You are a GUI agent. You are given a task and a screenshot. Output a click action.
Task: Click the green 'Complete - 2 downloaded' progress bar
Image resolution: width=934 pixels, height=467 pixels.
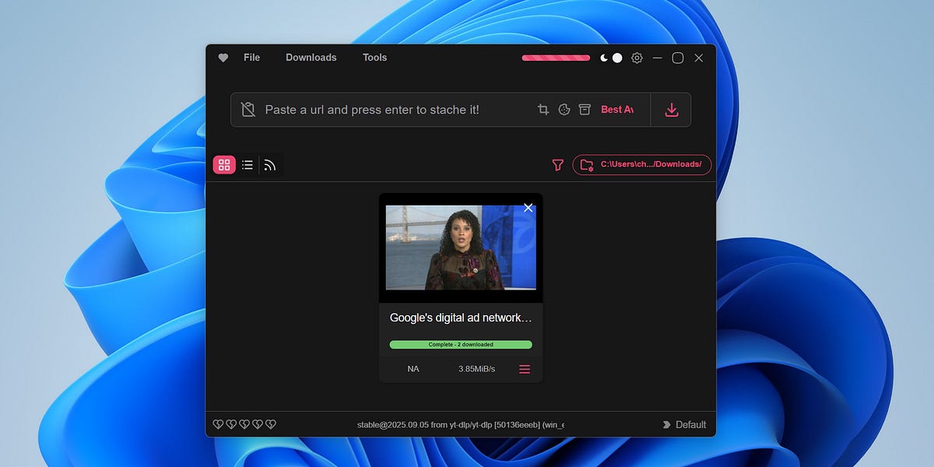coord(461,344)
